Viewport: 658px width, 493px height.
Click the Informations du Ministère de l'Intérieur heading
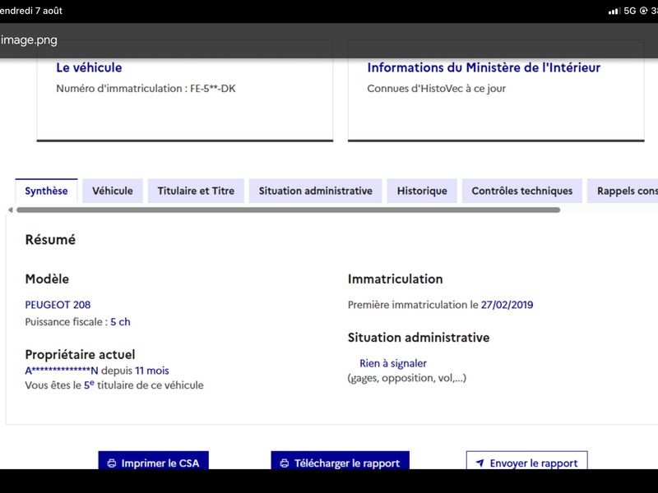484,67
